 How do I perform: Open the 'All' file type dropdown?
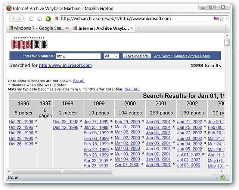(111, 56)
